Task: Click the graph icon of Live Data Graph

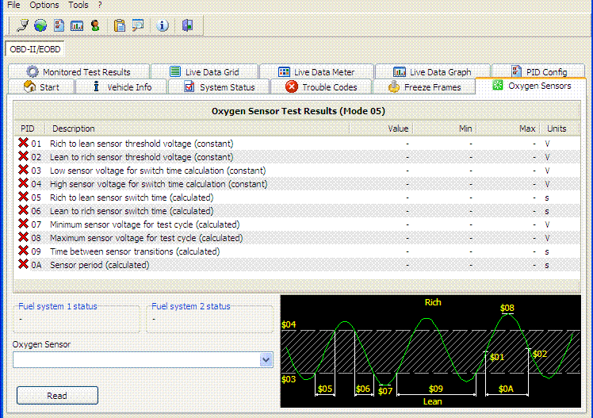Action: tap(400, 71)
